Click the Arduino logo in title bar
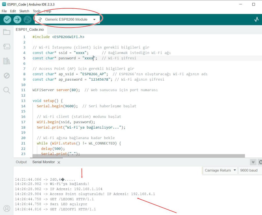 [4, 4]
